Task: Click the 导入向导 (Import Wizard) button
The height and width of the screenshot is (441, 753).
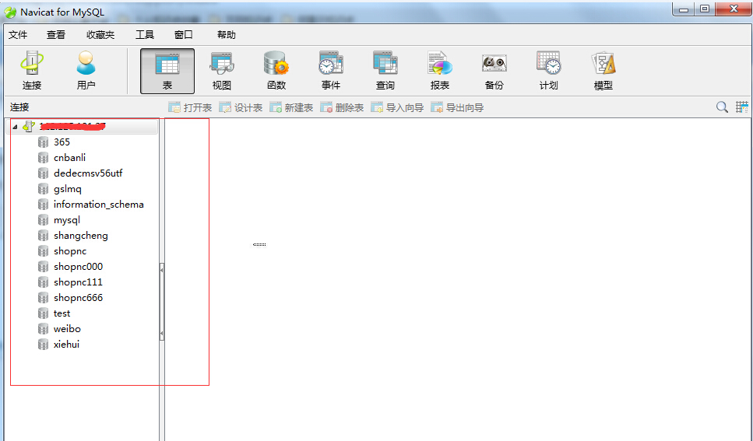Action: click(x=397, y=108)
